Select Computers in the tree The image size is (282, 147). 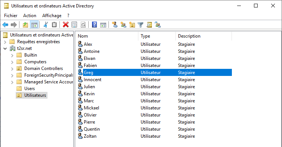(35, 62)
